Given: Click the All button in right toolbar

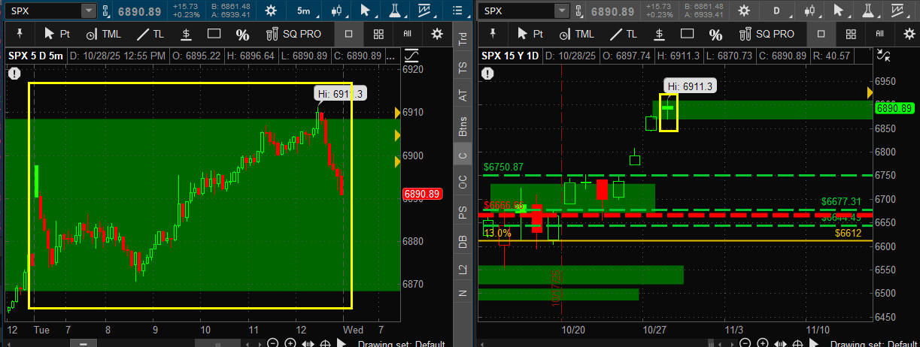Looking at the screenshot, I should coord(881,34).
